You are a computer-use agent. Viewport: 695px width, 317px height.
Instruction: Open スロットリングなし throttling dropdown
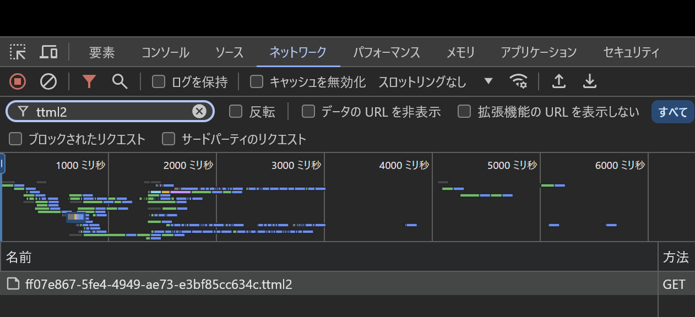coord(435,82)
